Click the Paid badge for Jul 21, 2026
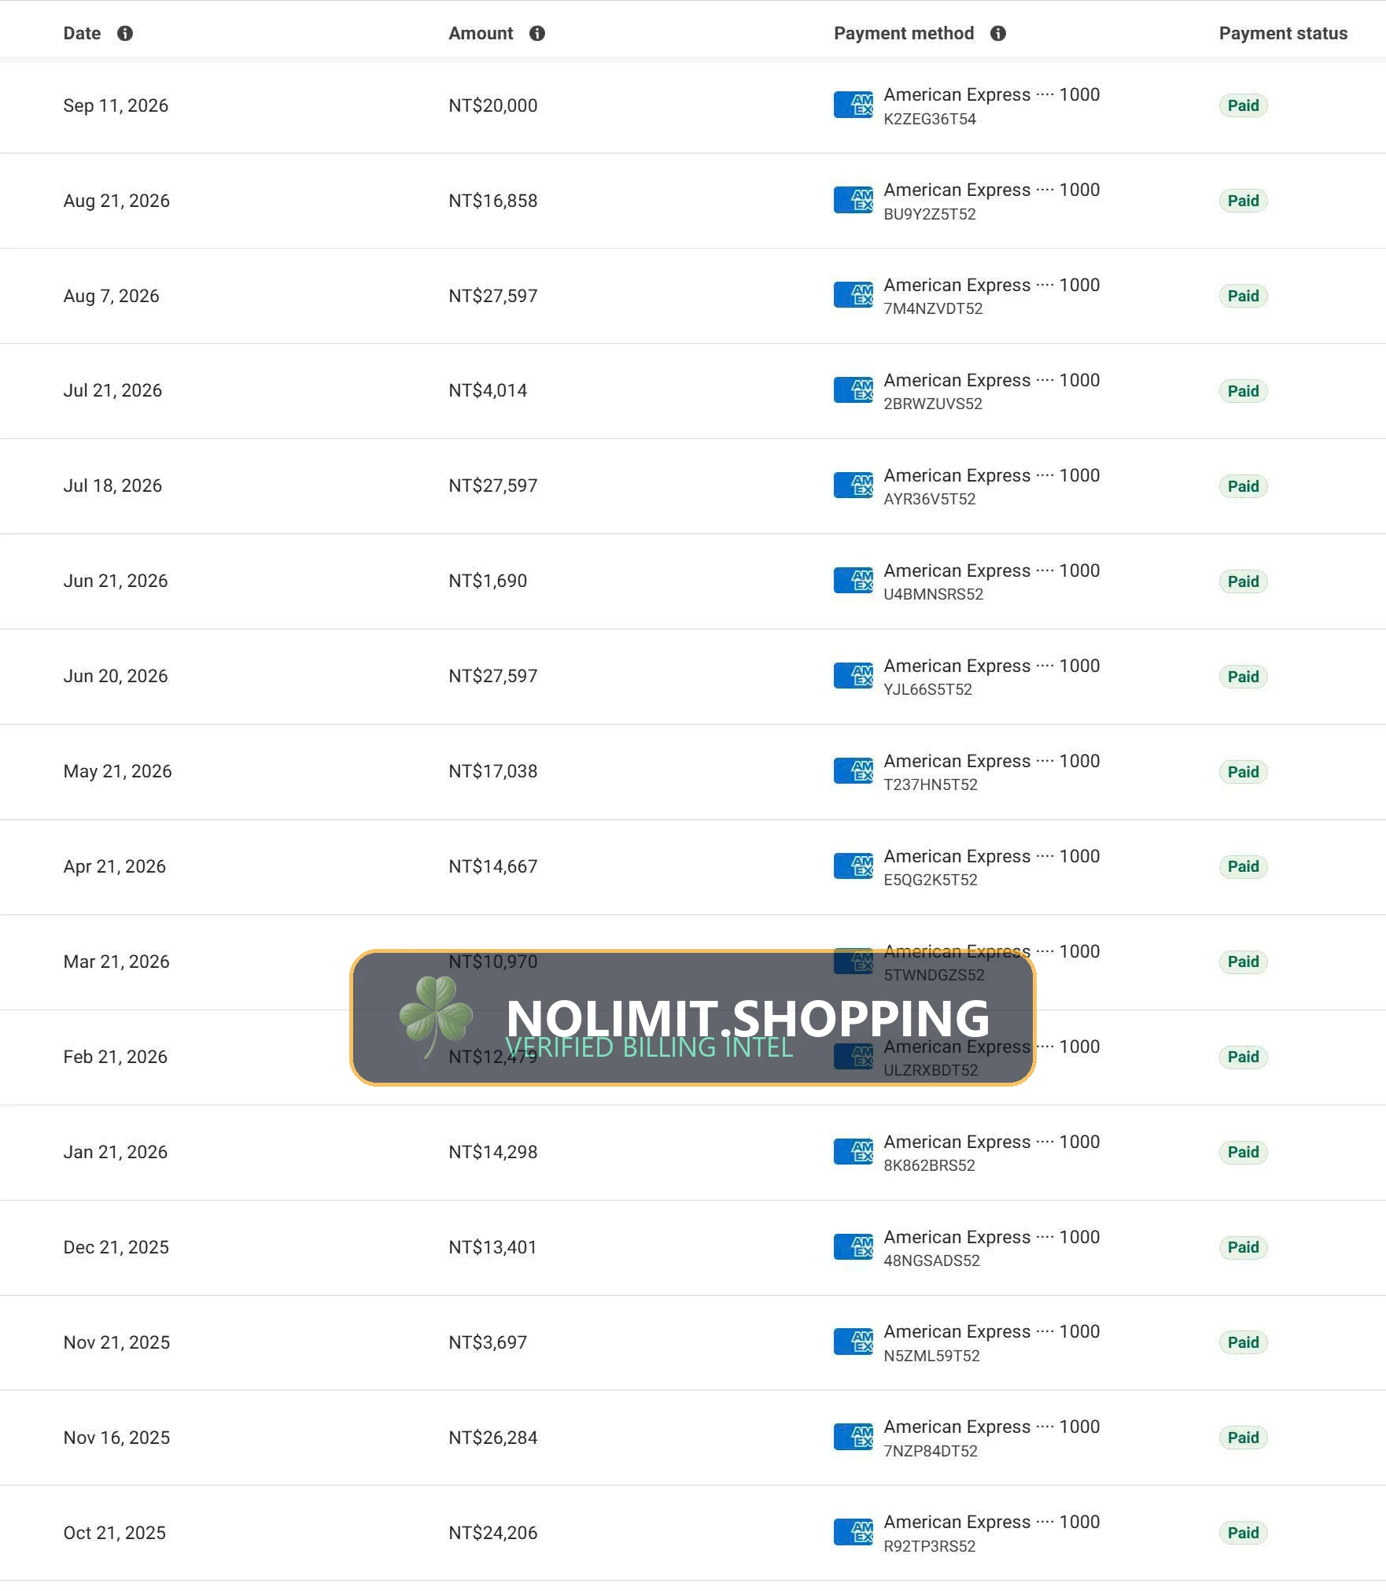Screen dimensions: 1386x1591 click(1243, 391)
